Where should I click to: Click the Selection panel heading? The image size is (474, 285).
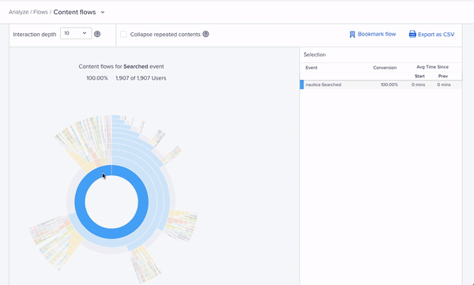point(314,54)
